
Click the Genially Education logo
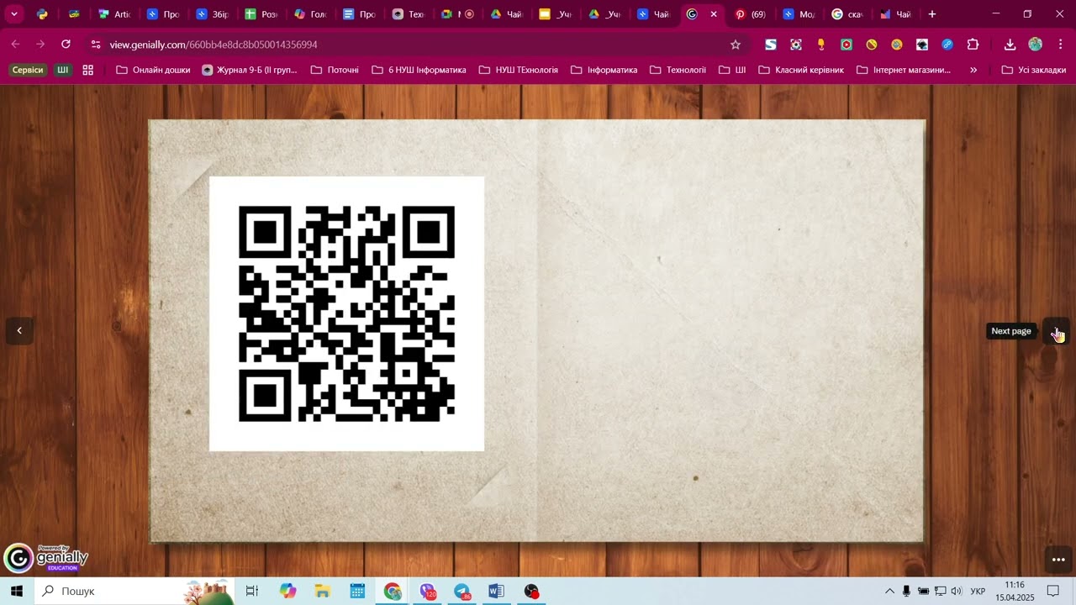pos(46,558)
